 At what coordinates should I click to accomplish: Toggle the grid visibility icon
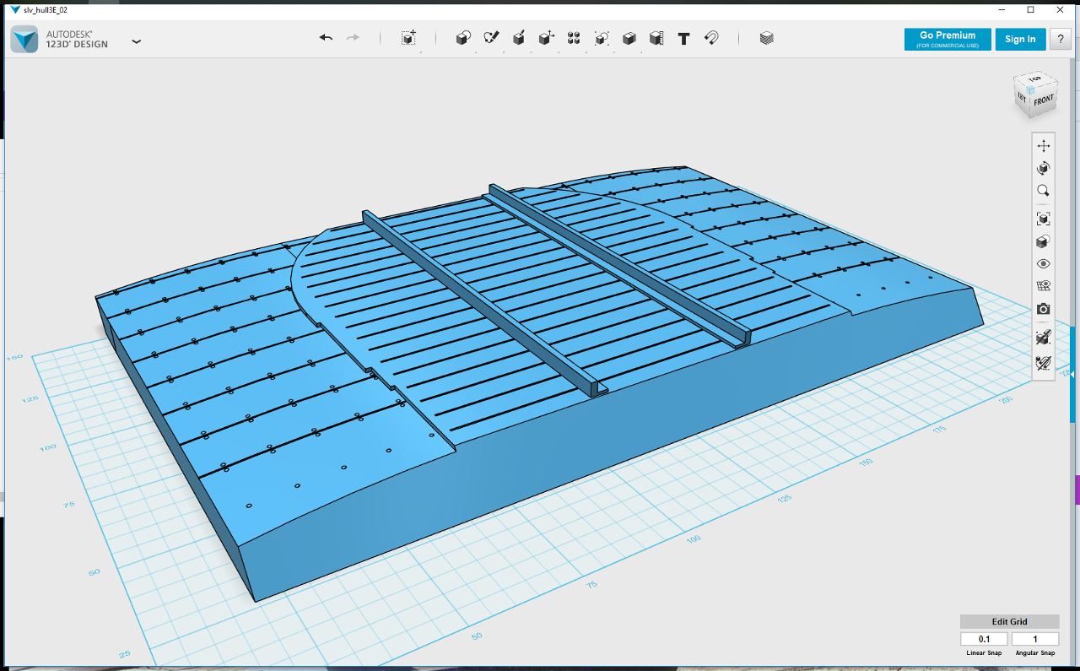click(x=1044, y=286)
